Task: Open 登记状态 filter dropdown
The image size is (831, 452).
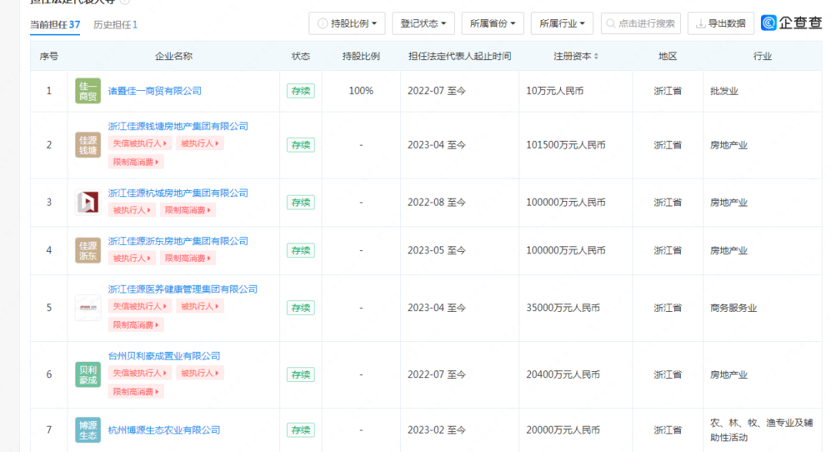Action: (423, 23)
